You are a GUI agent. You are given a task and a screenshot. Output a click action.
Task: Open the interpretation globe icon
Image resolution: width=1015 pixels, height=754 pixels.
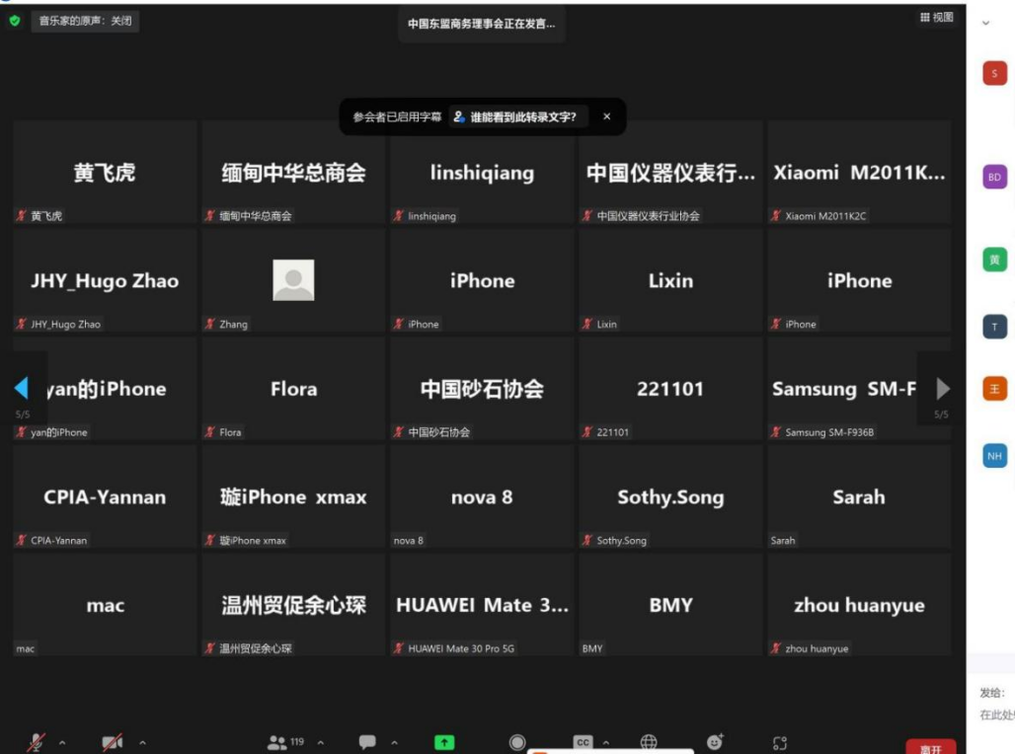(649, 742)
